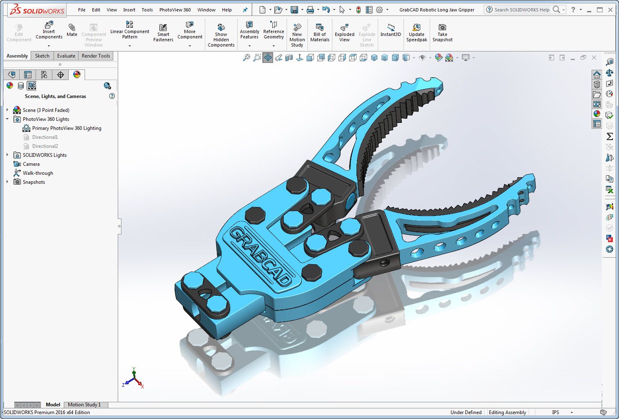Open the PhotoView 360 menu
This screenshot has height=419, width=619.
tap(175, 10)
